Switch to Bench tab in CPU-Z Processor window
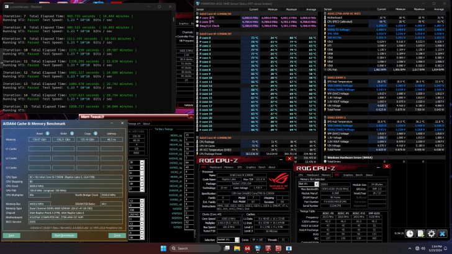The width and height of the screenshot is (452, 254). [x=262, y=167]
